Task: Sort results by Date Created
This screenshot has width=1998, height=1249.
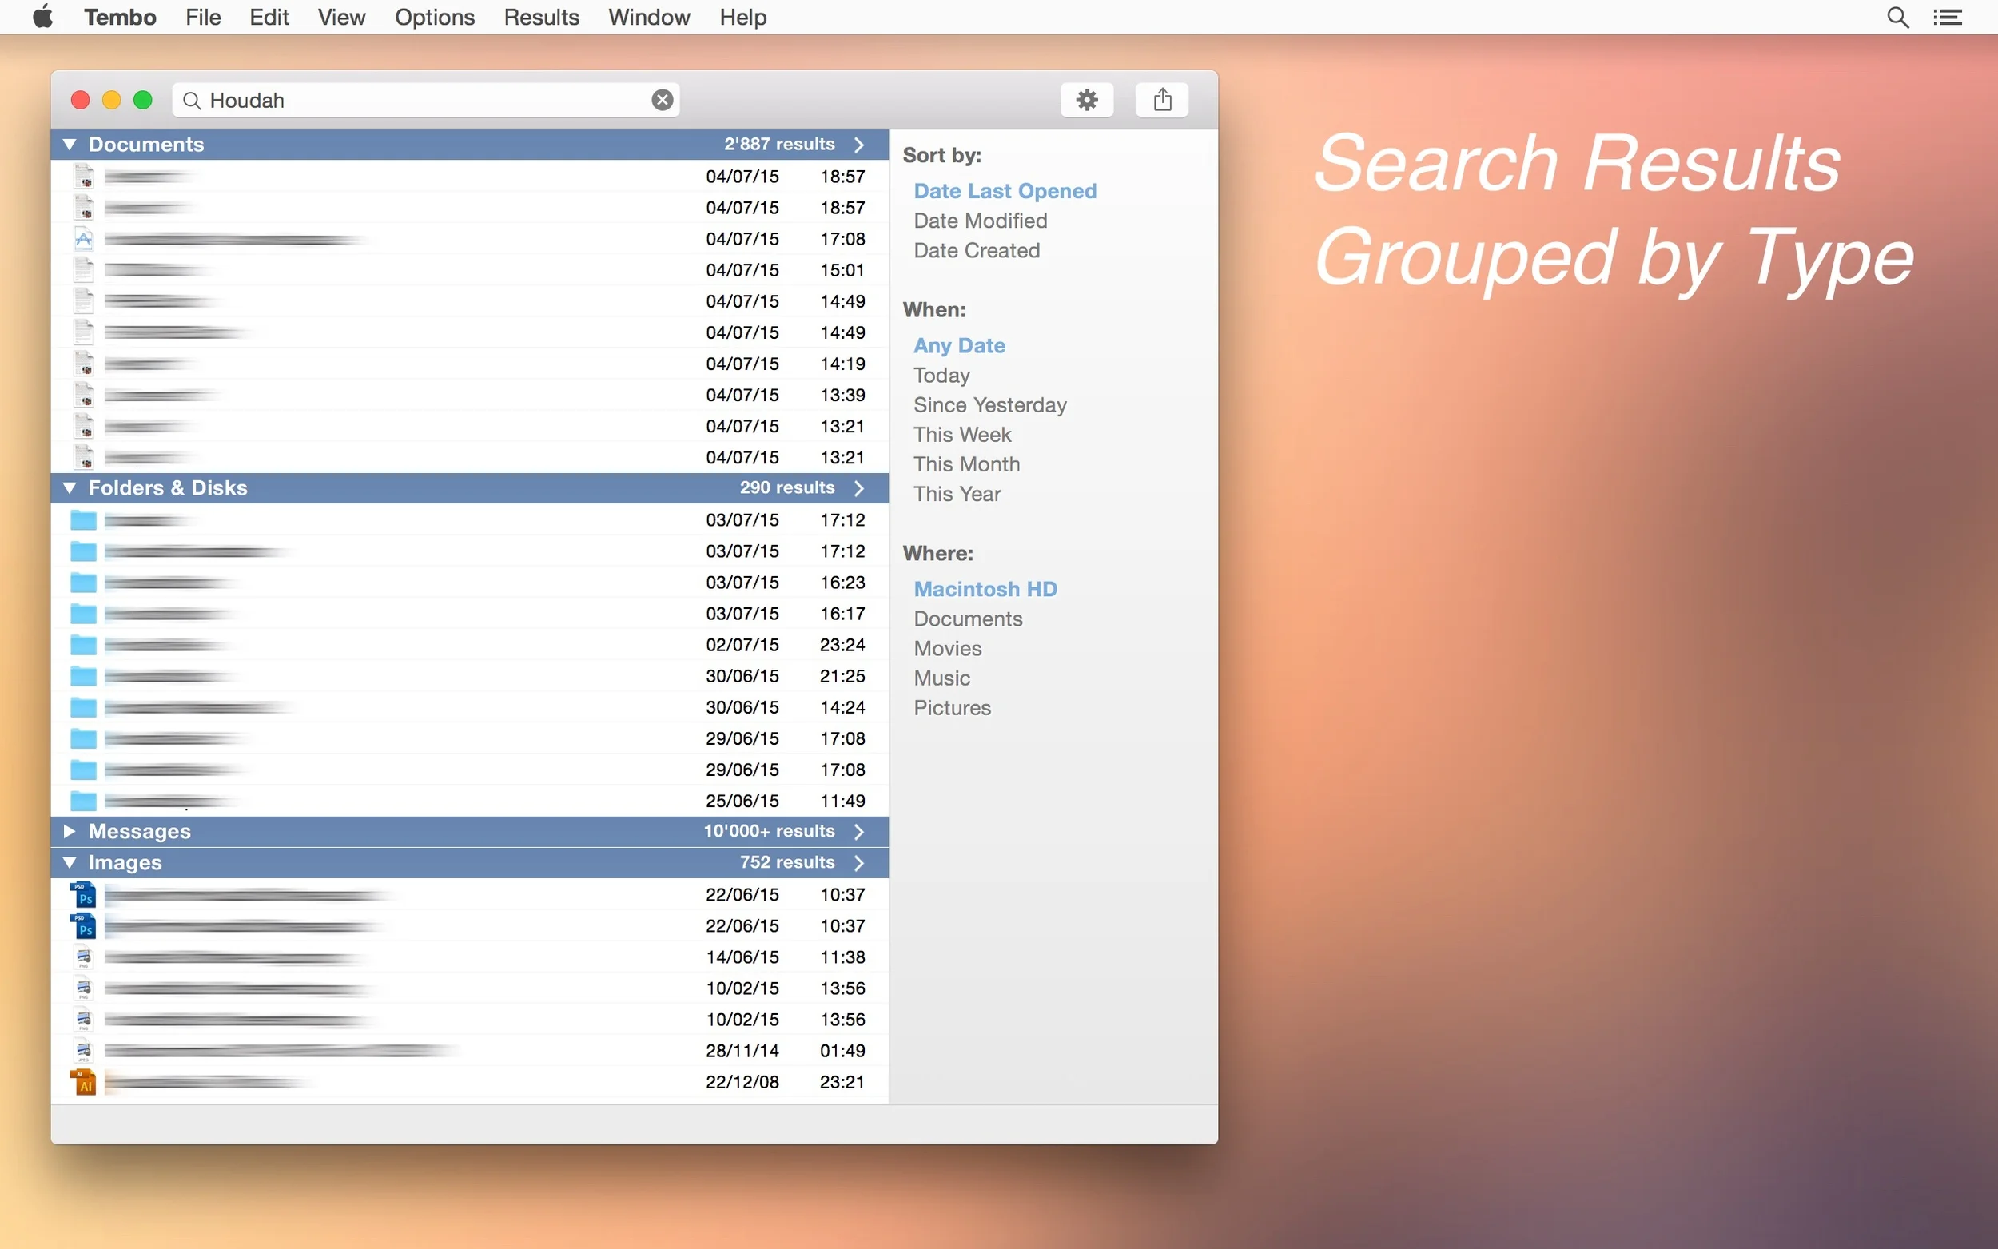Action: coord(977,250)
